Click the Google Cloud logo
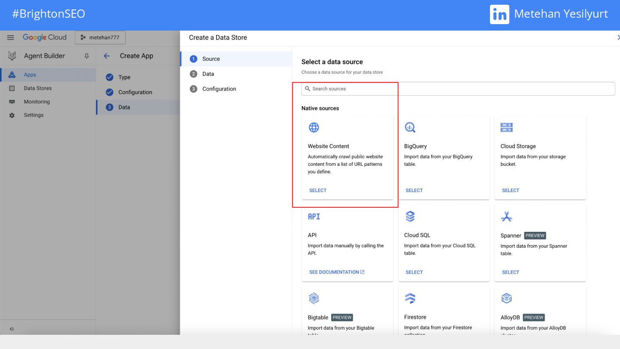The width and height of the screenshot is (620, 349). (x=45, y=37)
